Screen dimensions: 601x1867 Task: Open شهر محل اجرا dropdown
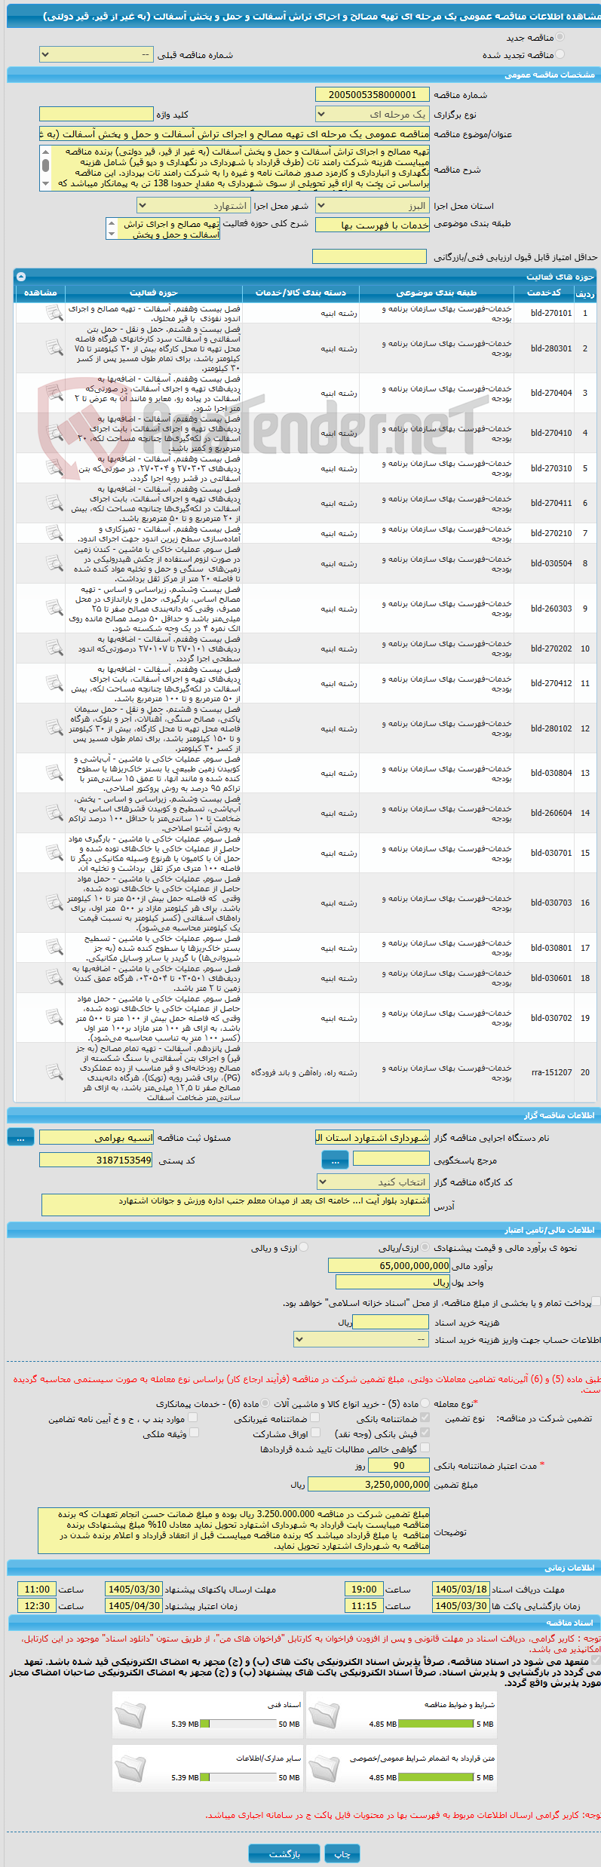193,205
